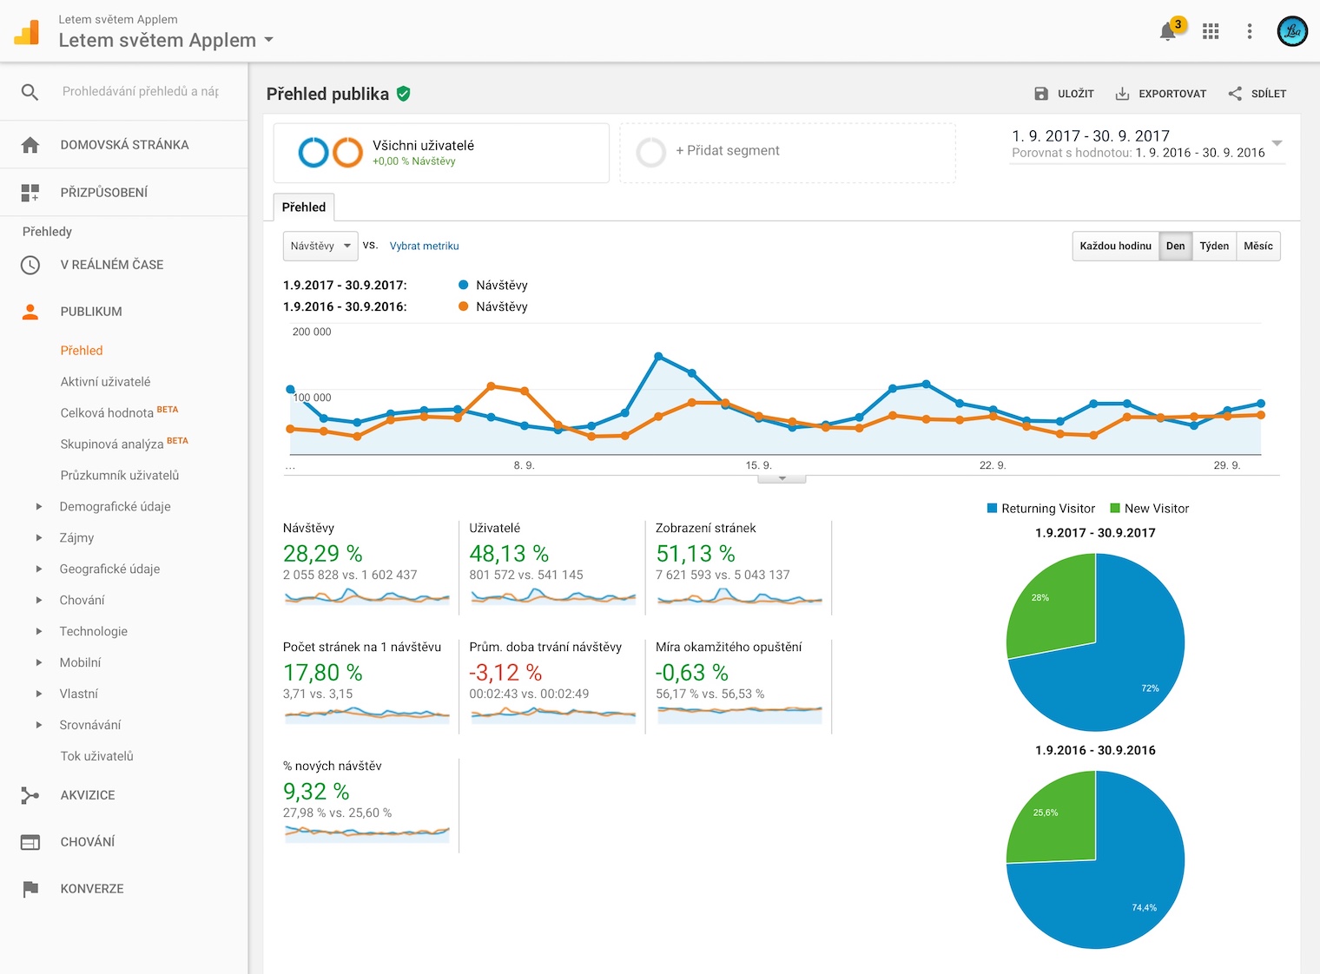Click Přidat segment
Image resolution: width=1320 pixels, height=974 pixels.
click(727, 150)
